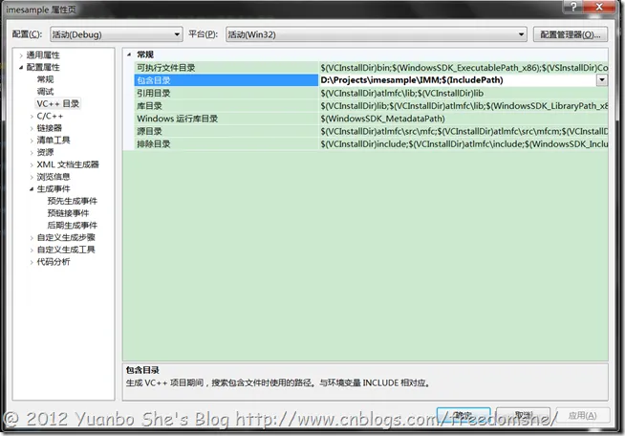This screenshot has height=436, width=625.
Task: Expand the 链接器 tree node
Action: click(x=32, y=128)
